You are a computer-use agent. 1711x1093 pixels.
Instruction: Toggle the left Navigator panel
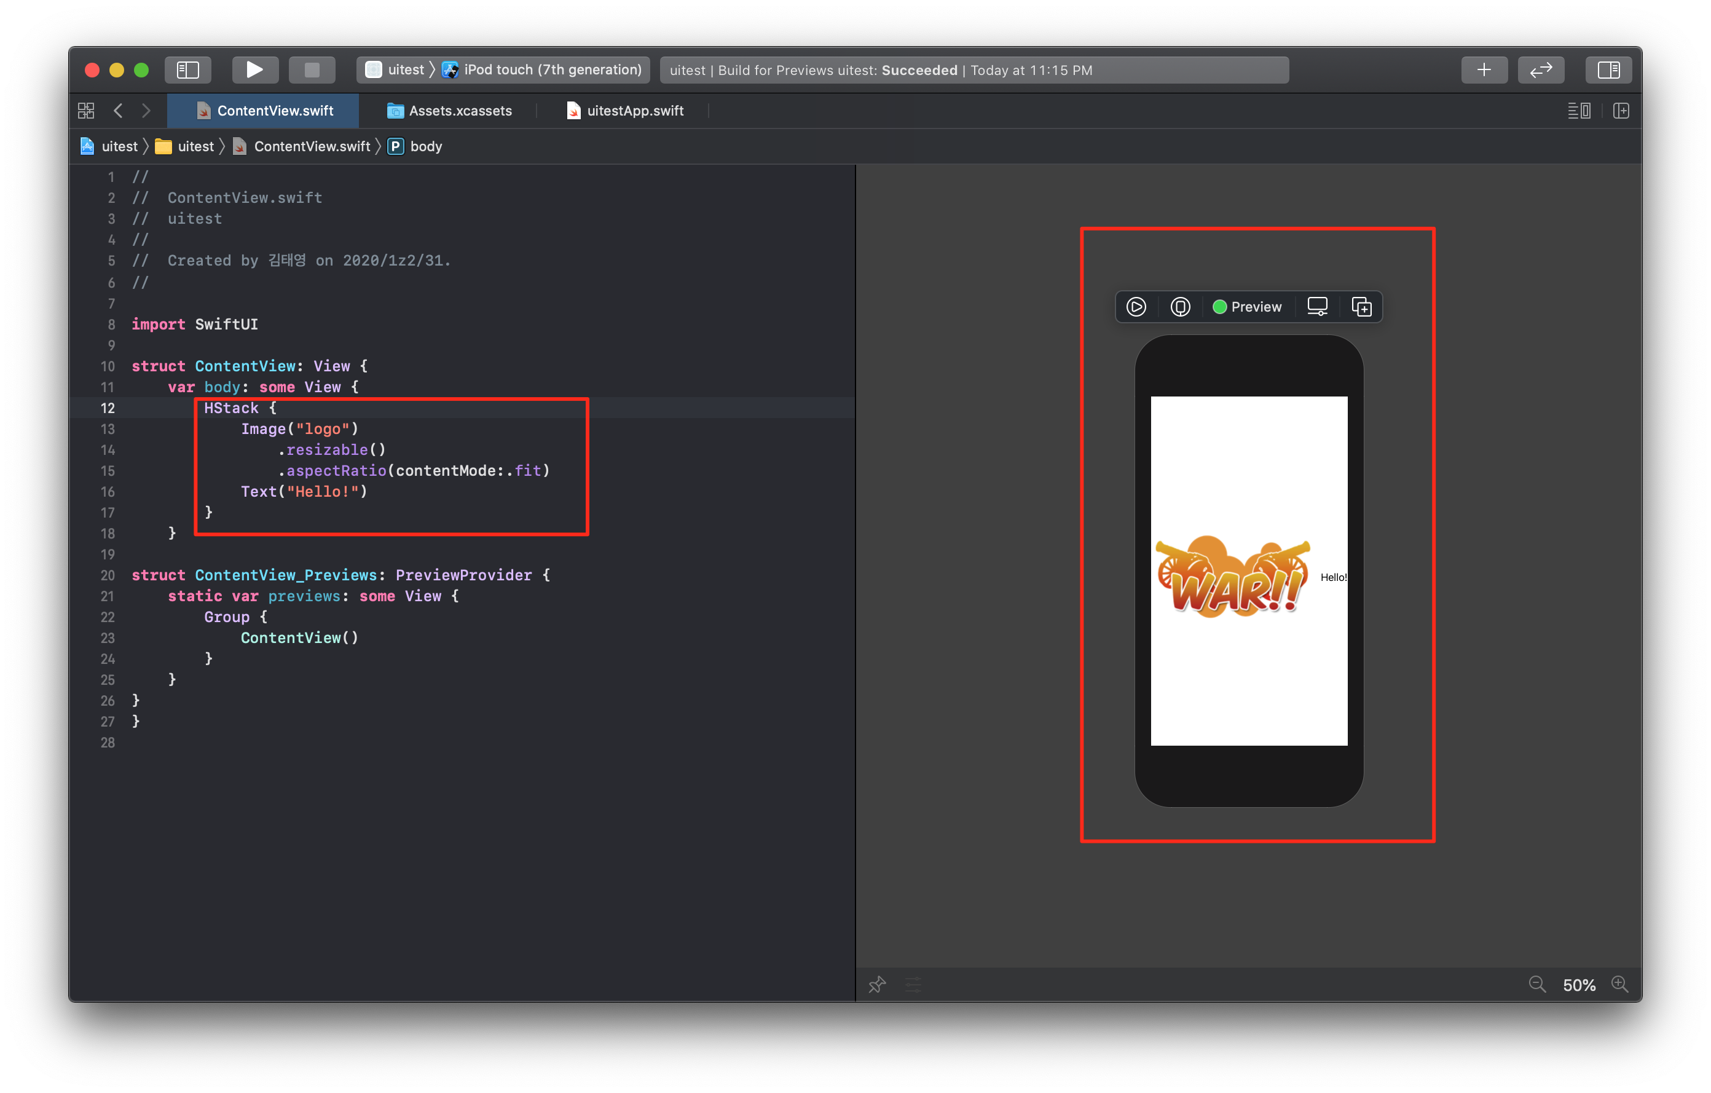click(187, 69)
